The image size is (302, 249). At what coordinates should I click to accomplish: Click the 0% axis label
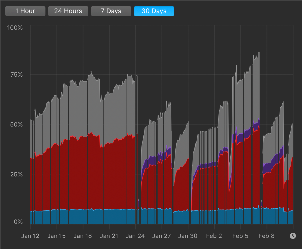click(18, 222)
